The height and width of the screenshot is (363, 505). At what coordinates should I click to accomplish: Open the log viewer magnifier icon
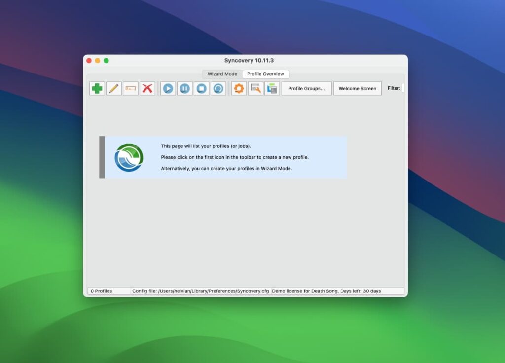coord(255,89)
